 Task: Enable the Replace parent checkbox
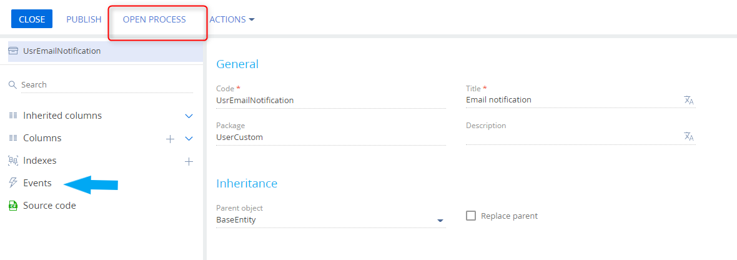pos(472,216)
